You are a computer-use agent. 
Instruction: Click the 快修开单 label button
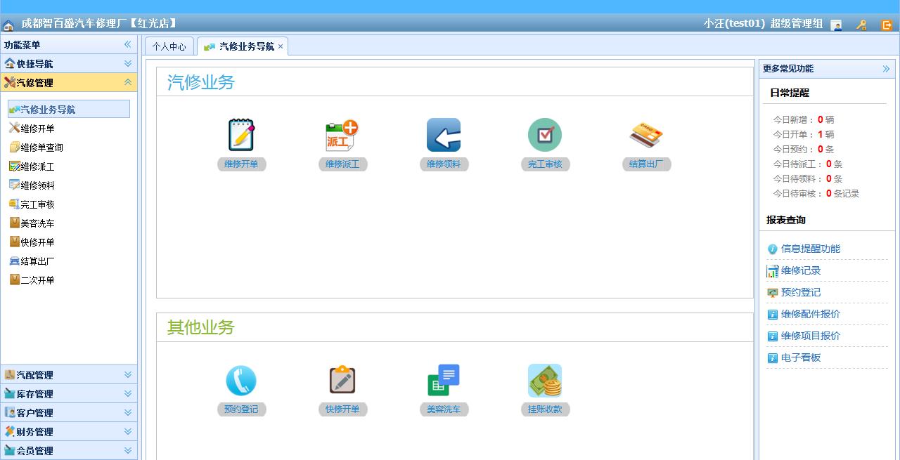(x=342, y=409)
